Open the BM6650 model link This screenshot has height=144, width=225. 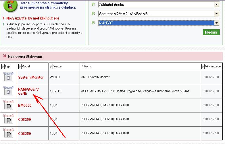coord(25,106)
